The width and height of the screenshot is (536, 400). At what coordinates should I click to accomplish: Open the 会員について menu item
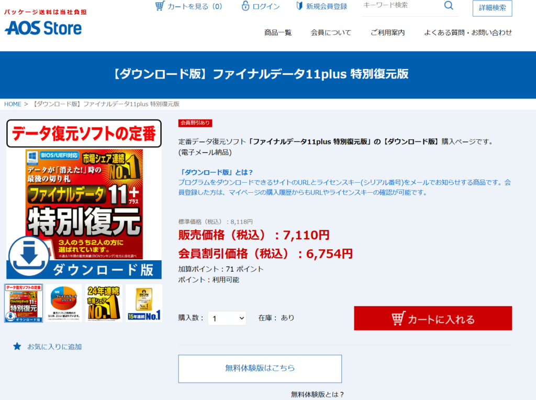pos(331,32)
